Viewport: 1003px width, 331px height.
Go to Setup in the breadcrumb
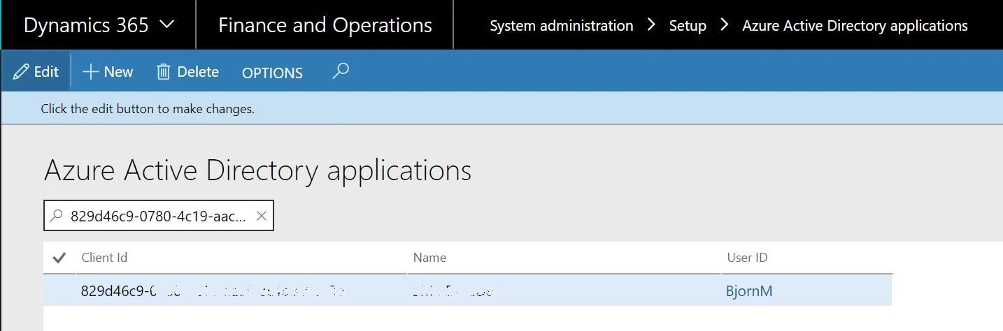(x=688, y=26)
